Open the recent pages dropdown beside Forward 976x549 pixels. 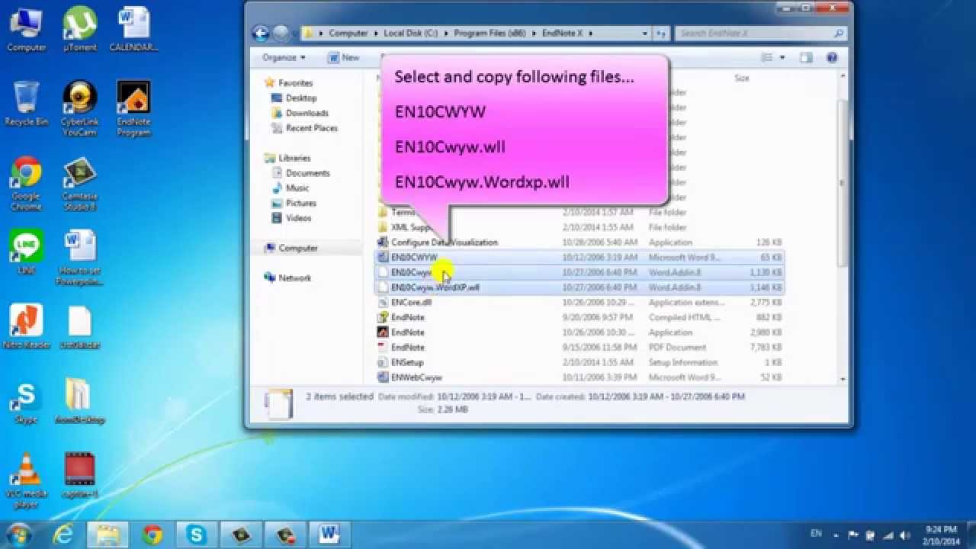pyautogui.click(x=294, y=34)
